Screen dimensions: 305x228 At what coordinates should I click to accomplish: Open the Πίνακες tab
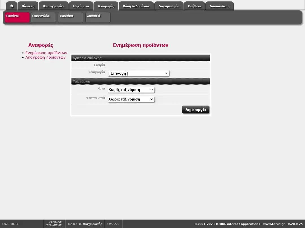[x=28, y=6]
